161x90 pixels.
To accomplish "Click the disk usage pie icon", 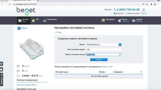I will pyautogui.click(x=18, y=76).
